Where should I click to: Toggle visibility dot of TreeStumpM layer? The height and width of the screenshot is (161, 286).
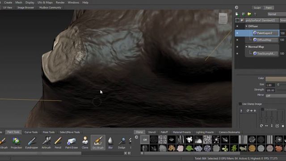[237, 54]
